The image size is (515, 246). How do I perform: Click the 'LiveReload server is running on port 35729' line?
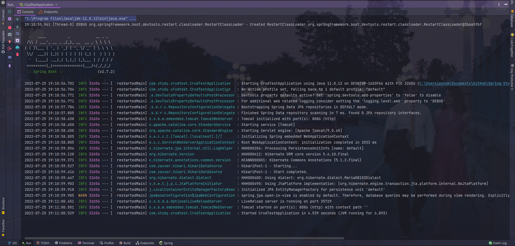(286, 202)
